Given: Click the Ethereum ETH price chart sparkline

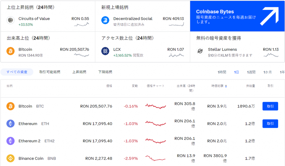Looking at the screenshot, I should 156,123.
